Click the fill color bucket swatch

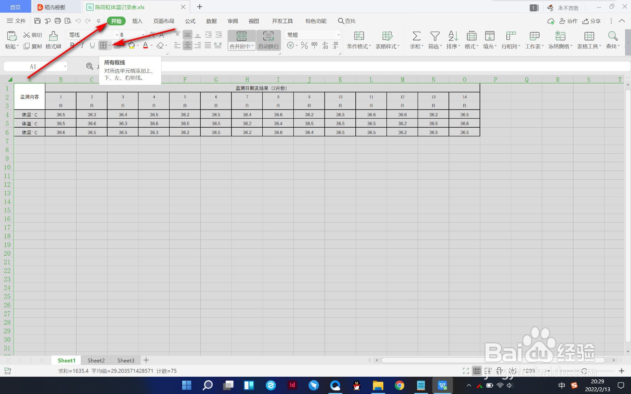pos(131,46)
